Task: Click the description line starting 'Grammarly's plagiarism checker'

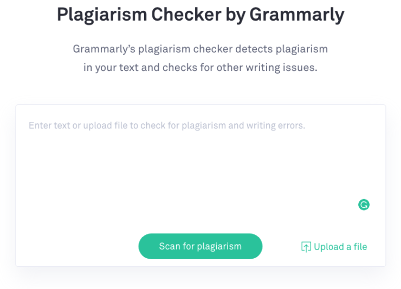Action: pyautogui.click(x=200, y=49)
